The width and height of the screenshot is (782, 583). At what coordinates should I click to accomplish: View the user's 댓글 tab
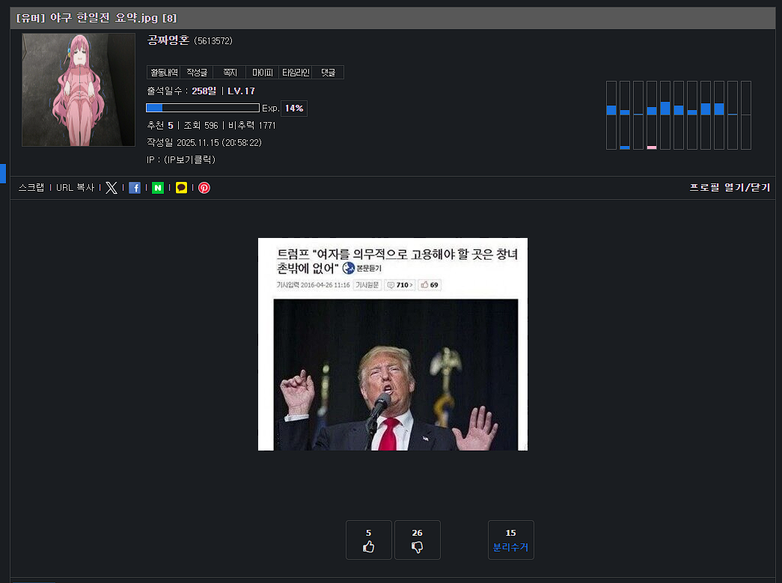click(x=328, y=73)
